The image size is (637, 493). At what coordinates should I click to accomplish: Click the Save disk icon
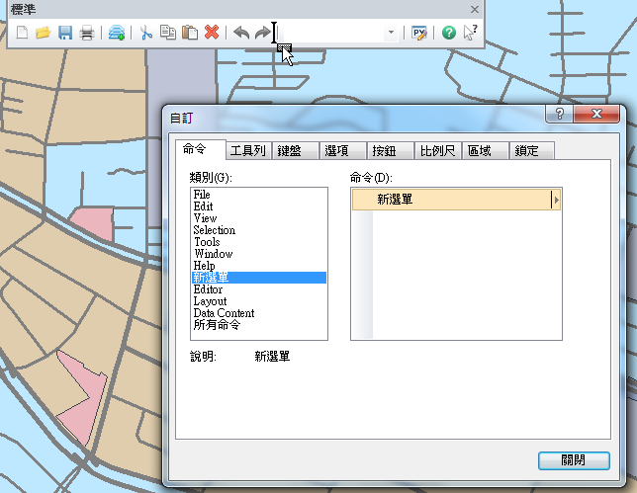[x=64, y=33]
